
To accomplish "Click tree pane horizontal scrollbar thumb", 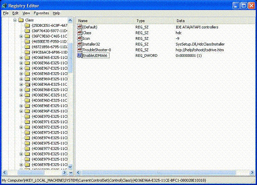I will (31, 172).
